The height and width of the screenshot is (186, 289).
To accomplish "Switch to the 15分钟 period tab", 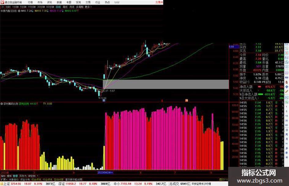I will pyautogui.click(x=32, y=7).
